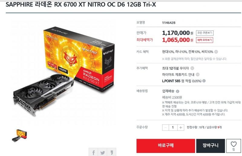Expand 최대 12개월 무이자 details
The height and width of the screenshot is (156, 242).
[192, 68]
